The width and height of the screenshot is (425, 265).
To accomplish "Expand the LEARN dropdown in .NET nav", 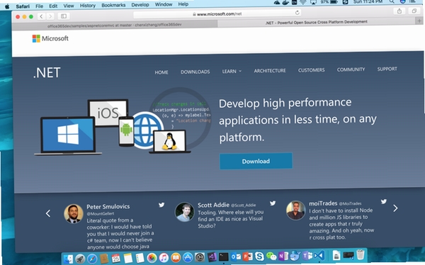I will (232, 72).
